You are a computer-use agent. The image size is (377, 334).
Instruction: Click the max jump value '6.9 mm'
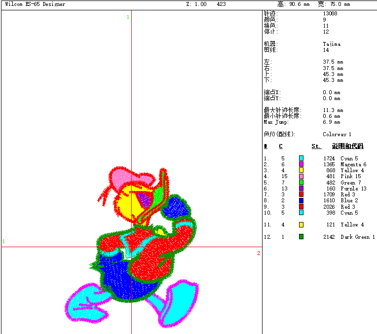coord(332,122)
